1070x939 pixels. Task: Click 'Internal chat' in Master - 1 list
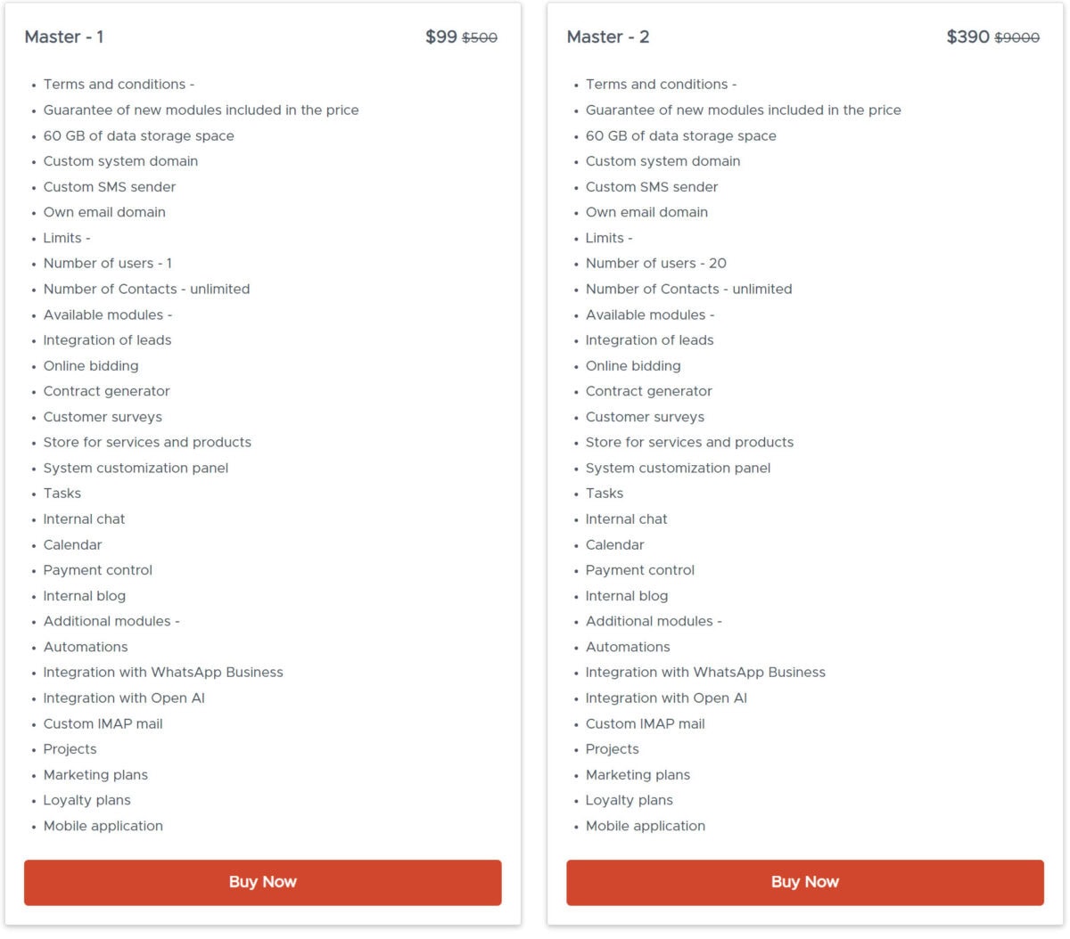(x=84, y=518)
